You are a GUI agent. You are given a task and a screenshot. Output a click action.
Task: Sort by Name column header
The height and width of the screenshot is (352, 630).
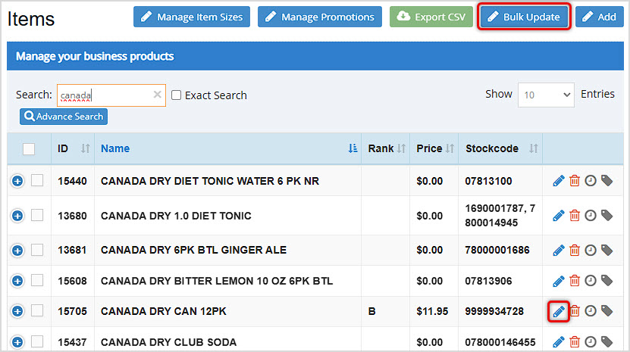pyautogui.click(x=227, y=148)
